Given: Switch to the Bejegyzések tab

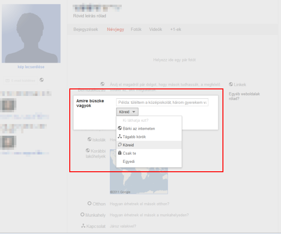Looking at the screenshot, I should 86,29.
